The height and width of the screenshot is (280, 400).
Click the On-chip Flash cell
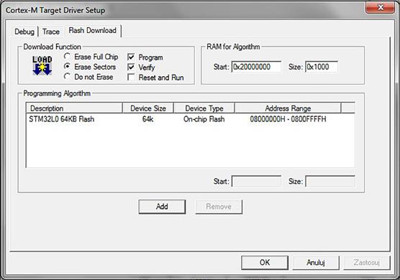point(204,119)
